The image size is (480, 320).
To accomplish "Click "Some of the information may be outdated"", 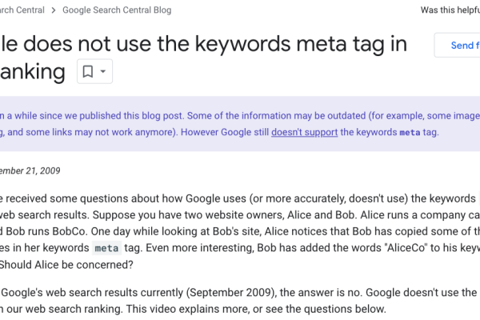I will tap(277, 115).
